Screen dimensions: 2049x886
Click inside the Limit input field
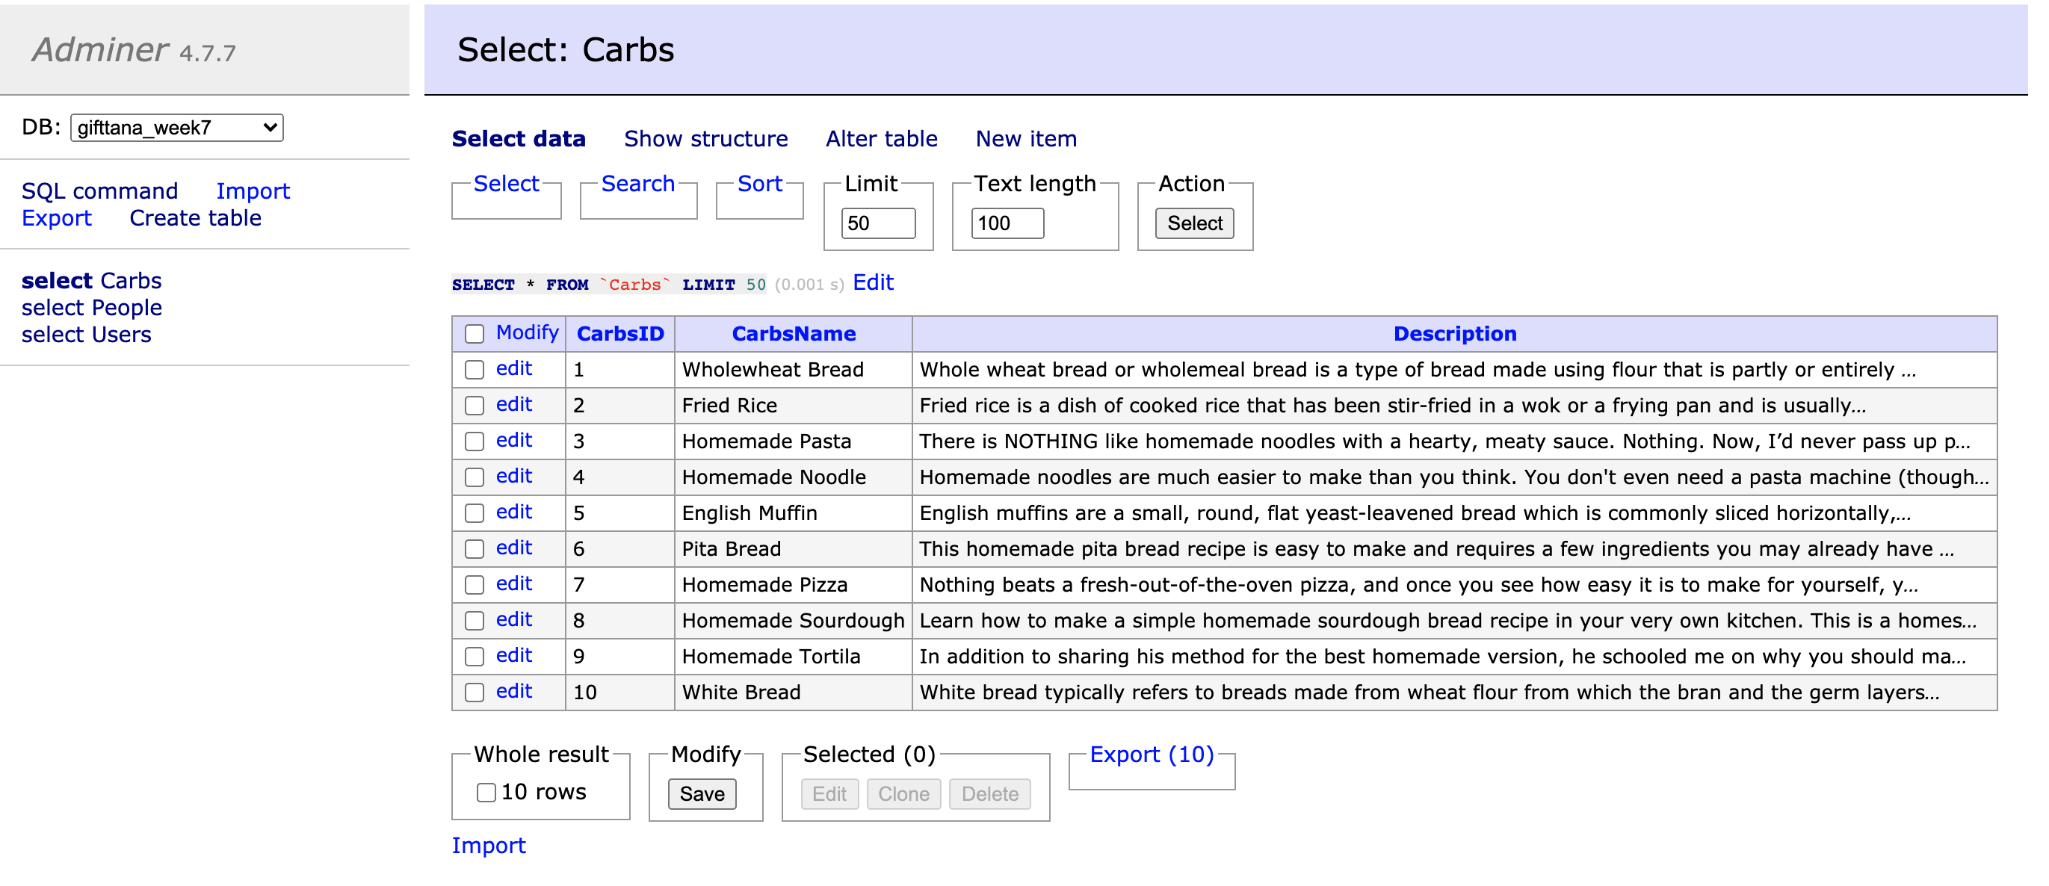tap(877, 223)
